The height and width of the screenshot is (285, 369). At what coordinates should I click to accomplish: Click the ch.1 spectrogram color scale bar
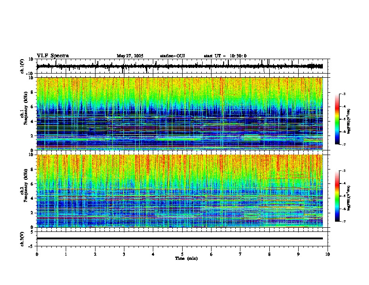coord(337,119)
